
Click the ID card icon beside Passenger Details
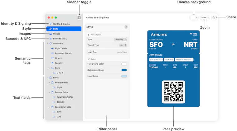[x=52, y=53]
